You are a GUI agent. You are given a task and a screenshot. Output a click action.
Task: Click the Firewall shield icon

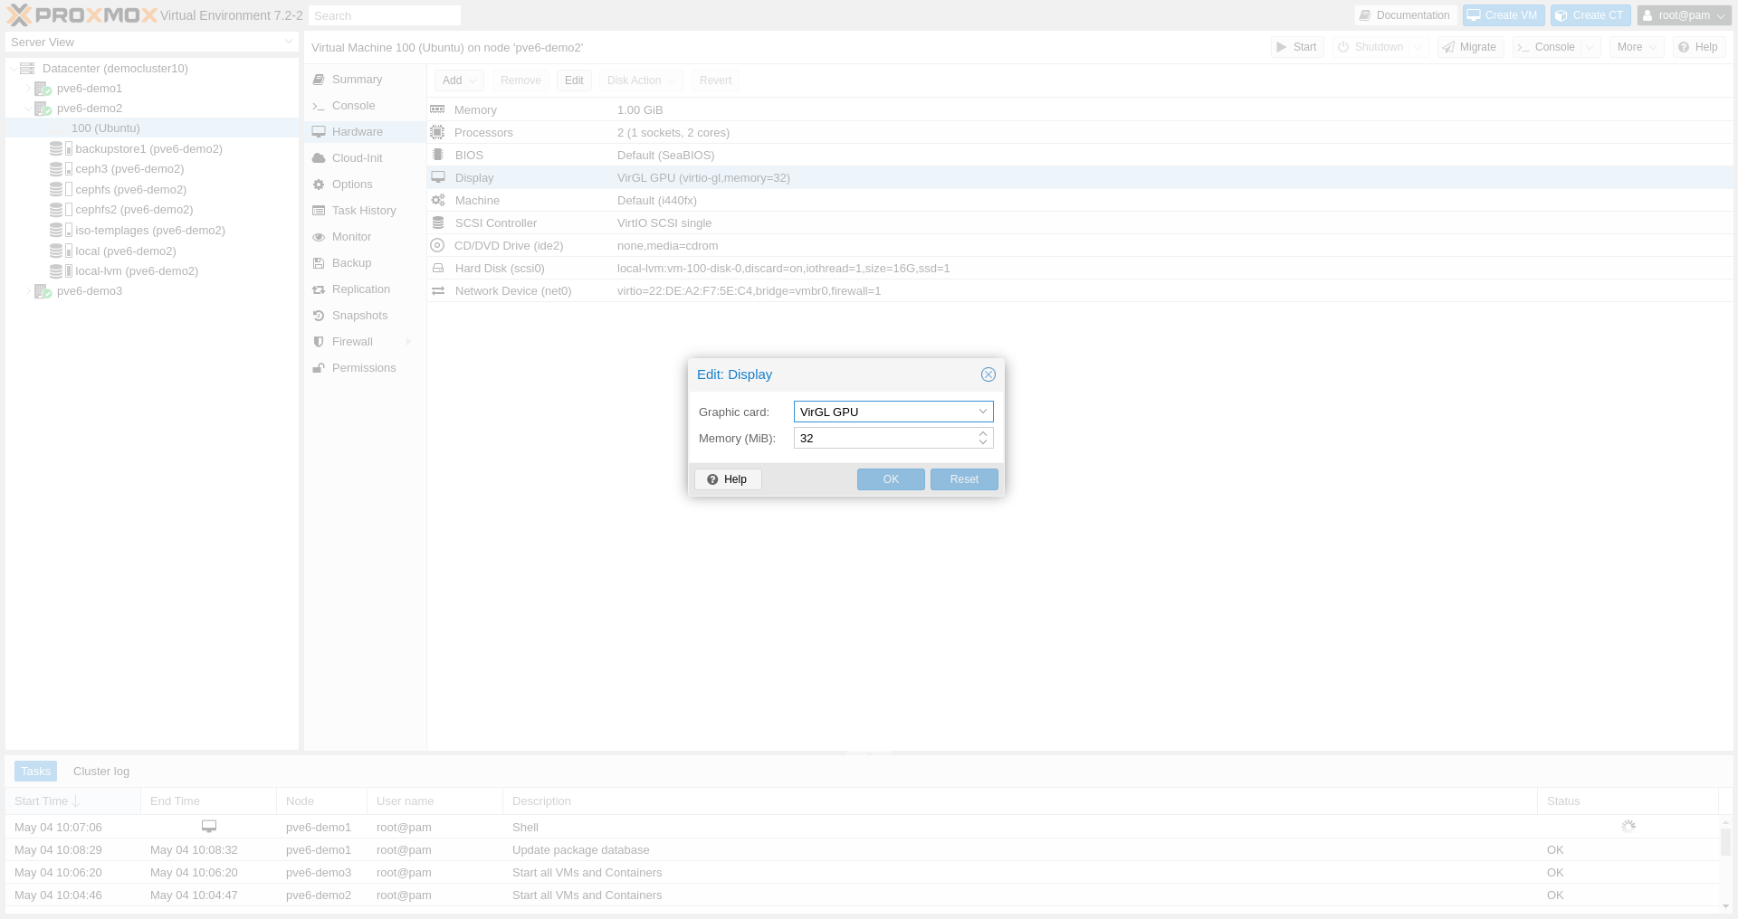click(318, 341)
